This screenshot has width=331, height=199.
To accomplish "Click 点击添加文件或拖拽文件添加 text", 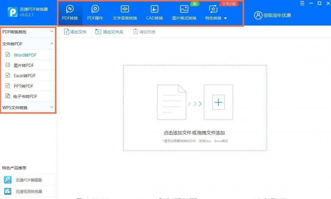I will tap(194, 133).
